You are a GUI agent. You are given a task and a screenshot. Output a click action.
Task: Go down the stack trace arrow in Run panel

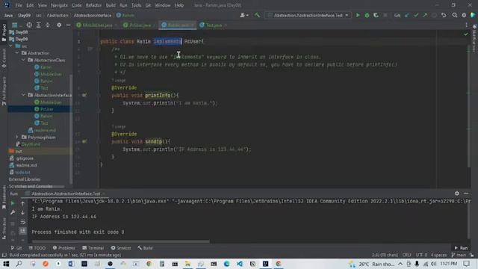coord(22,212)
